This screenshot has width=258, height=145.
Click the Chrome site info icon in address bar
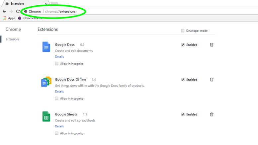[26, 12]
